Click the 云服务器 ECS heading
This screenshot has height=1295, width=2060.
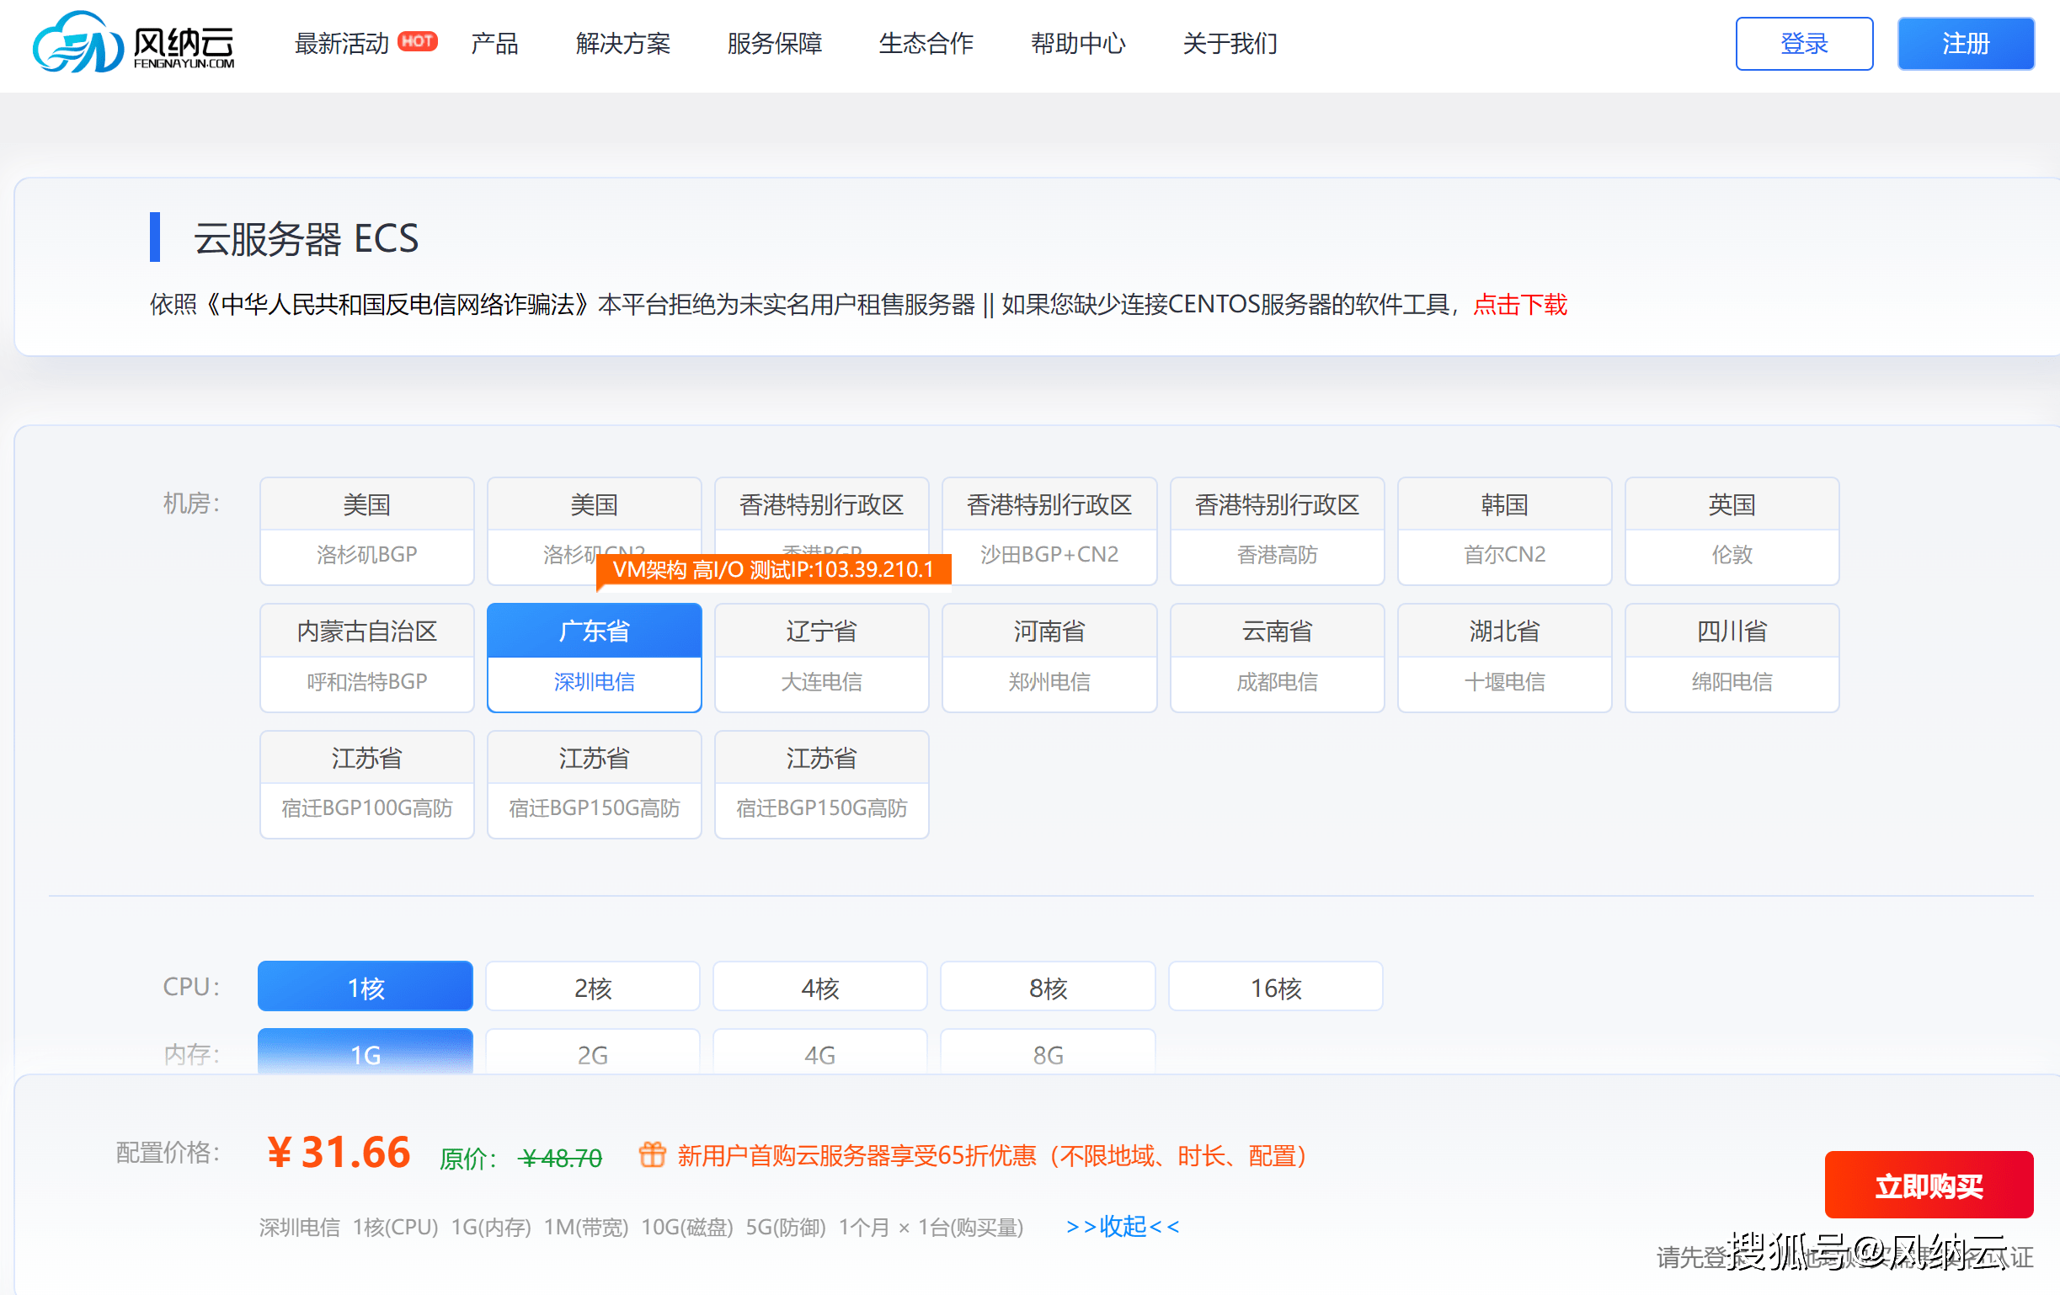pos(307,237)
